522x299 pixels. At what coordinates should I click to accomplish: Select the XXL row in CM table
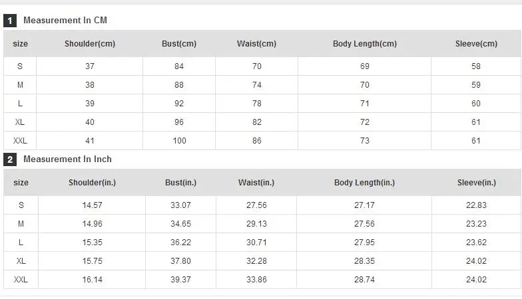pos(262,141)
